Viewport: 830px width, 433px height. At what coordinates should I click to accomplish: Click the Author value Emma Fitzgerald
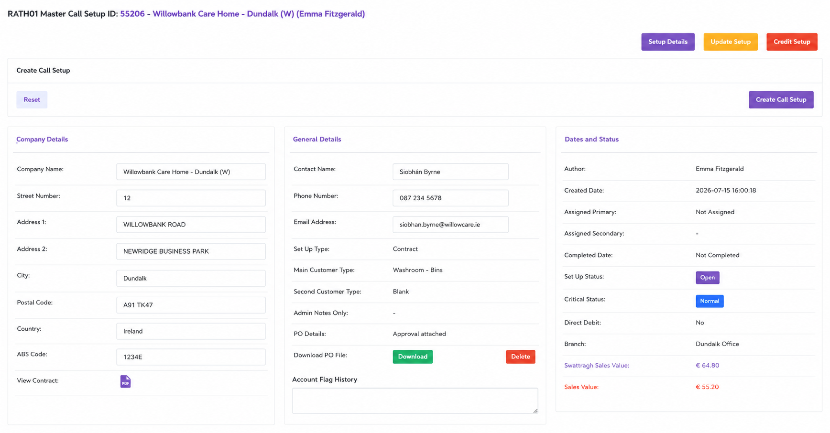click(x=720, y=169)
